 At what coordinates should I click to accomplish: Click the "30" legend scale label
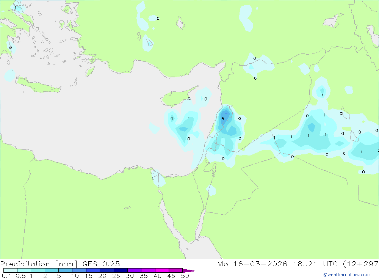[x=130, y=276]
